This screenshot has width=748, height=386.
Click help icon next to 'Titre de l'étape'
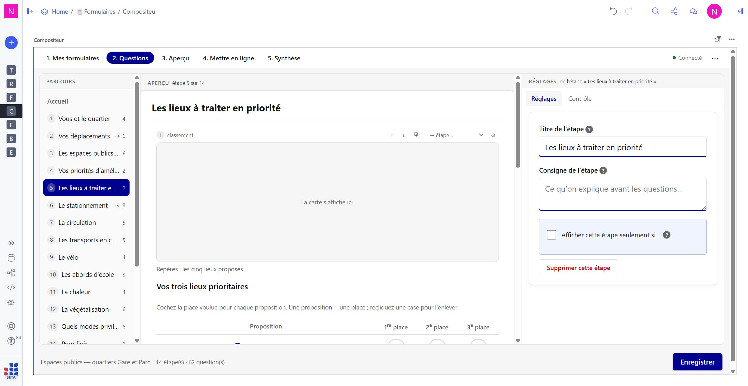589,129
